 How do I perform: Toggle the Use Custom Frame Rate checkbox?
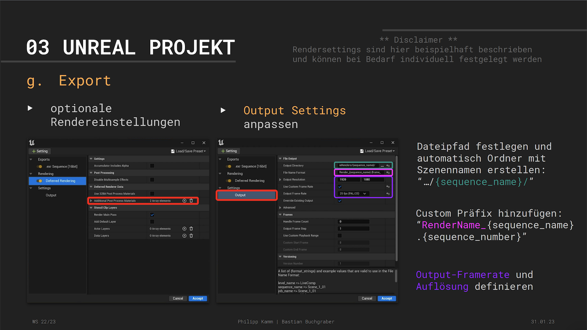click(x=340, y=187)
